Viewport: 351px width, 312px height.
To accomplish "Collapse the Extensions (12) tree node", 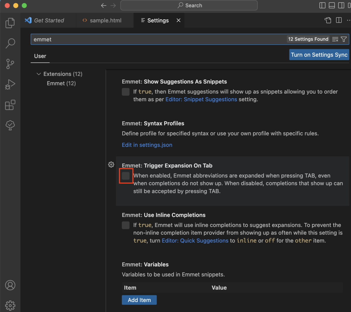I will pyautogui.click(x=39, y=74).
